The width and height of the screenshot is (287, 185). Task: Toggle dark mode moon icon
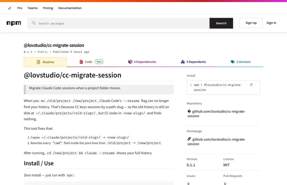10,8
